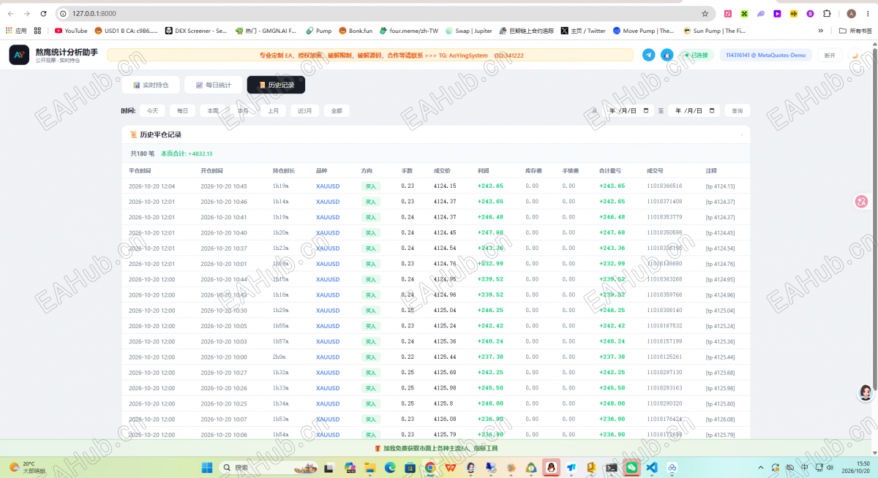Open the start date picker field

tap(627, 111)
